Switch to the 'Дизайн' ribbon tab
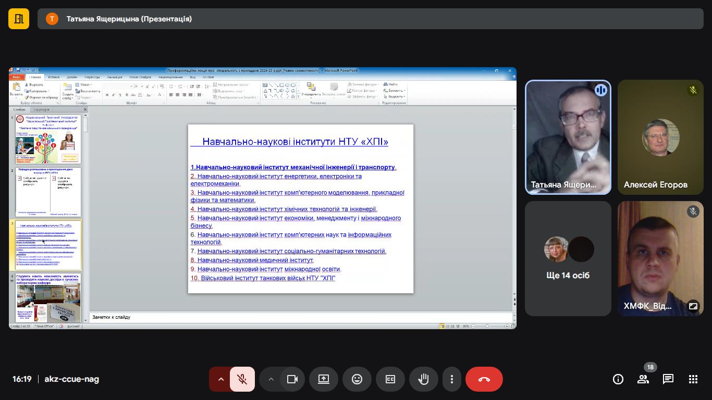This screenshot has height=400, width=712. [x=72, y=77]
